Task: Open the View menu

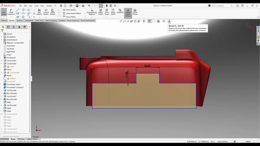Action: click(30, 6)
